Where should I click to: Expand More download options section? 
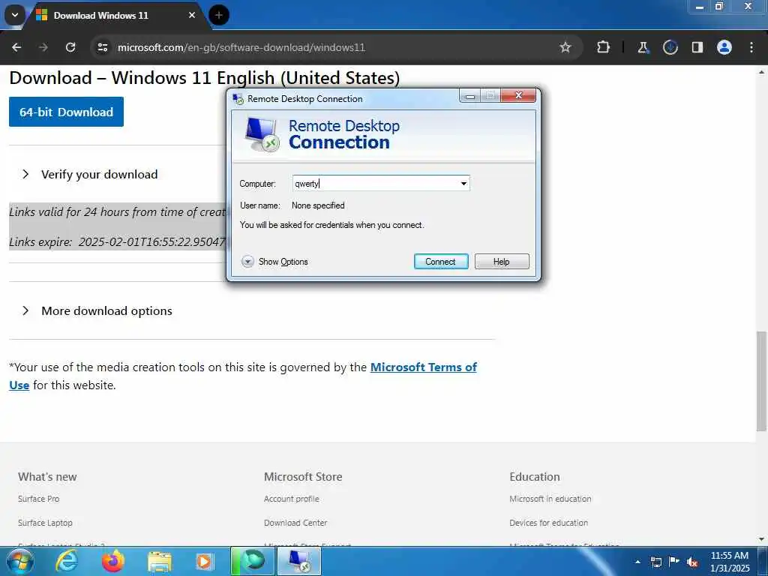tap(106, 311)
